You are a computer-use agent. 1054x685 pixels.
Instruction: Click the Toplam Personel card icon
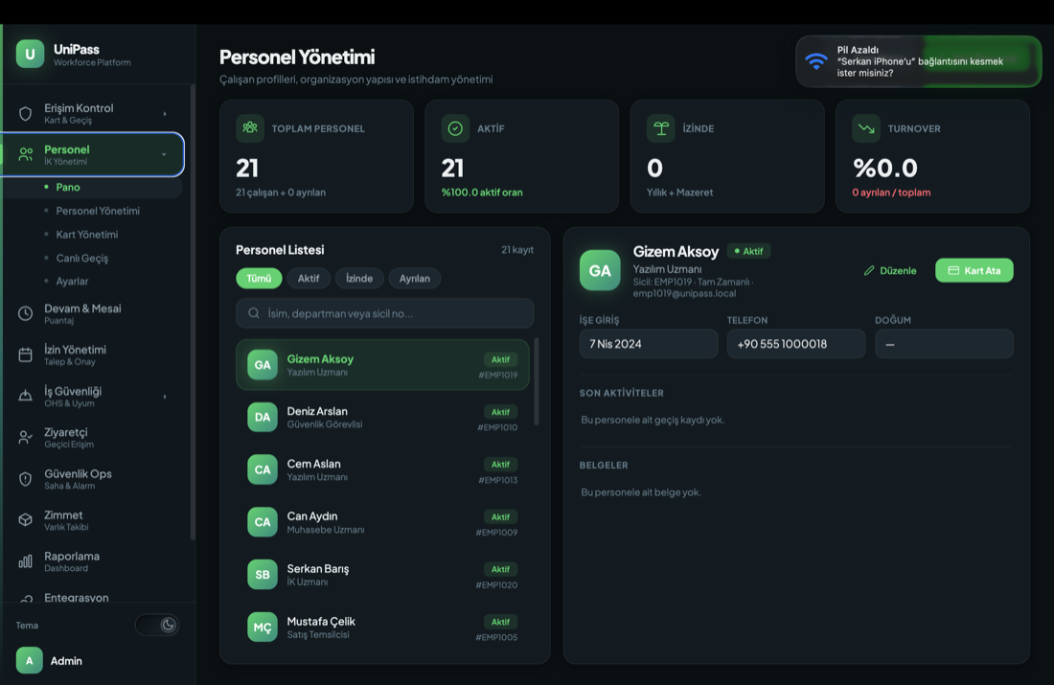[250, 127]
